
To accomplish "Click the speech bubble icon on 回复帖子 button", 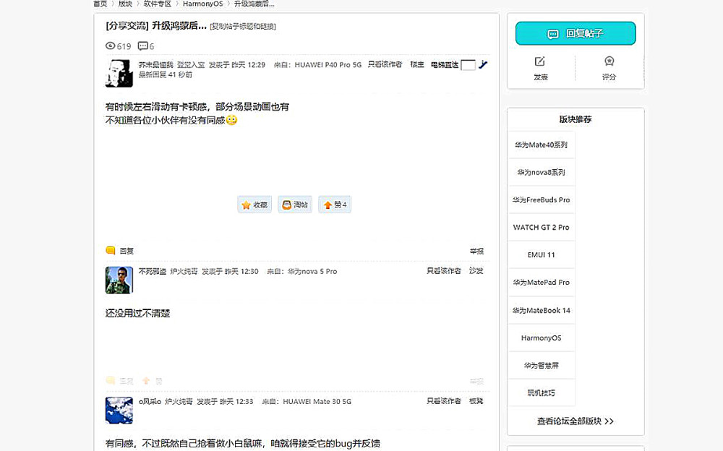I will tap(553, 33).
